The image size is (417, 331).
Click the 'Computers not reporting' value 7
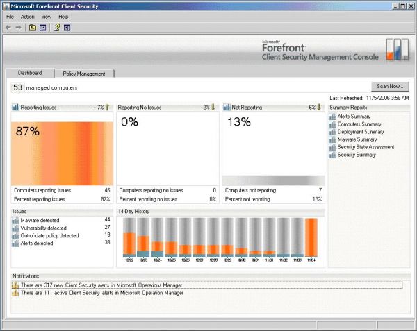click(x=320, y=190)
